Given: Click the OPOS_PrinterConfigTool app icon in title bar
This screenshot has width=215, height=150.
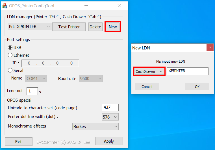Looking at the screenshot, I should [x=5, y=6].
